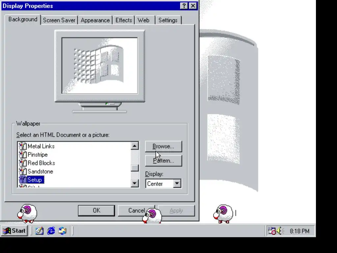
Task: Click the Apply button
Action: (x=176, y=211)
